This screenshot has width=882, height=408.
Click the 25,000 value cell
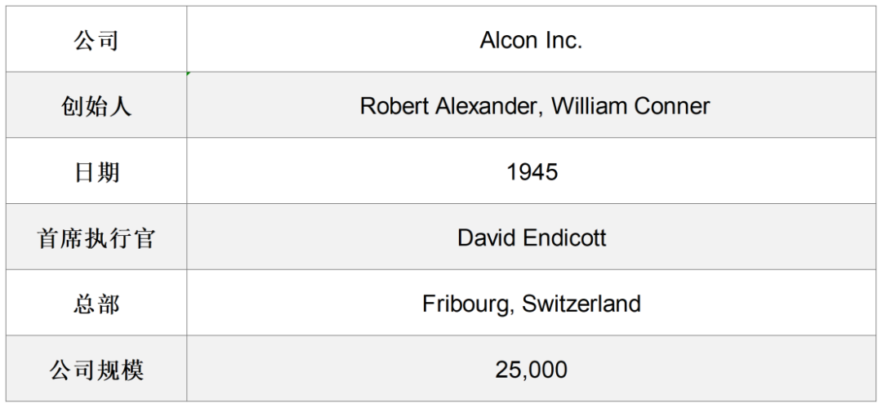pyautogui.click(x=531, y=369)
